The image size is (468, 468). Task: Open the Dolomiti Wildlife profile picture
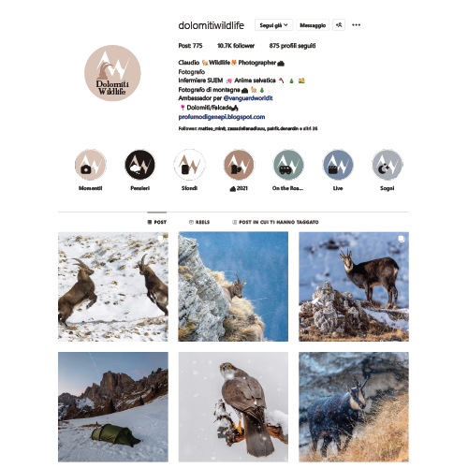click(112, 73)
